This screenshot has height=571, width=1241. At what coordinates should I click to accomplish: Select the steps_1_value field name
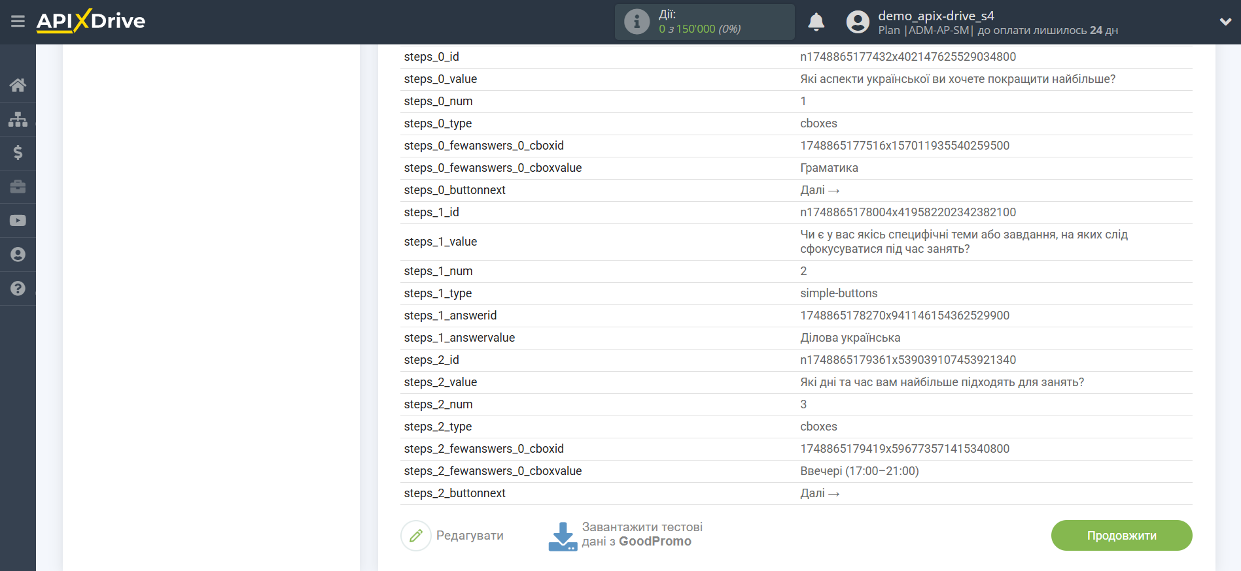tap(440, 242)
